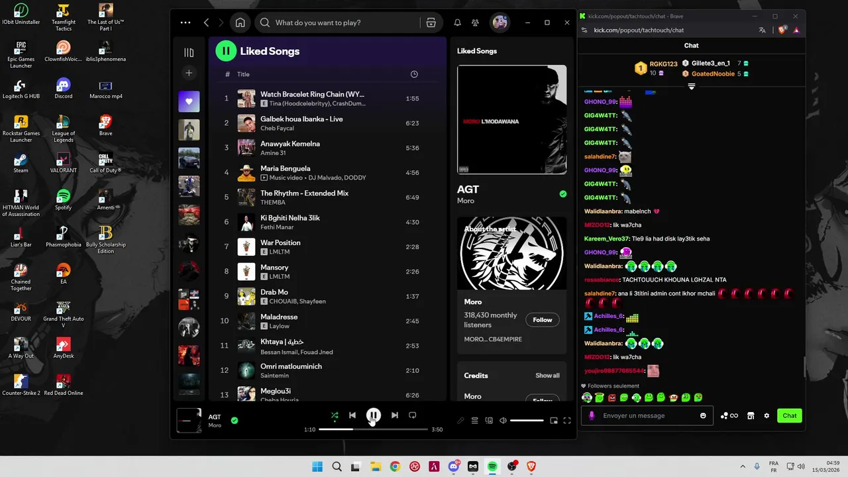Image resolution: width=848 pixels, height=477 pixels.
Task: Send message with green Chat button
Action: 790,415
